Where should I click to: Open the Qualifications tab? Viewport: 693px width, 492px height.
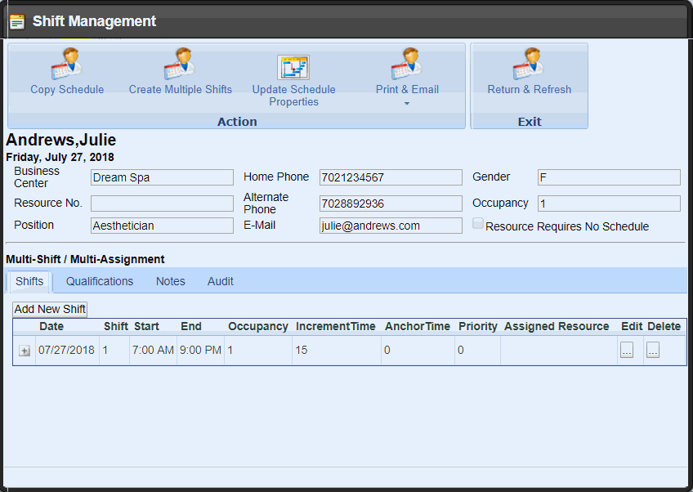click(x=100, y=282)
